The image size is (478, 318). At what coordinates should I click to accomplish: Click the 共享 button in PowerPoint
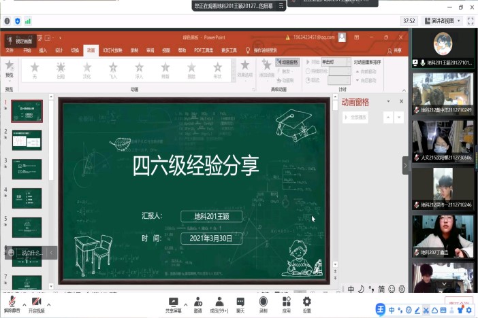pyautogui.click(x=394, y=50)
